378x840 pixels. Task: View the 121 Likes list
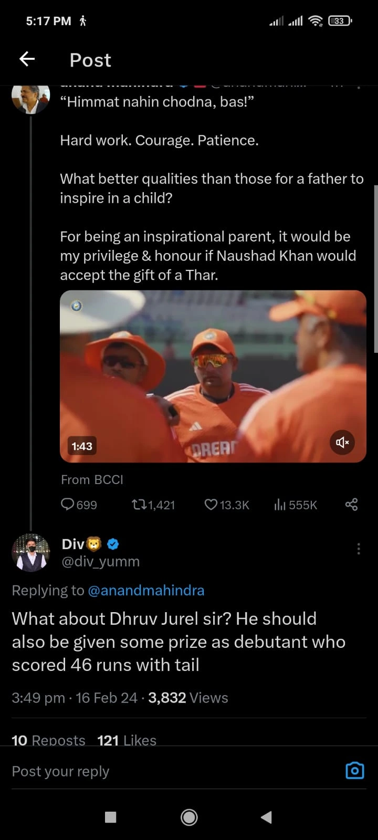coord(127,740)
